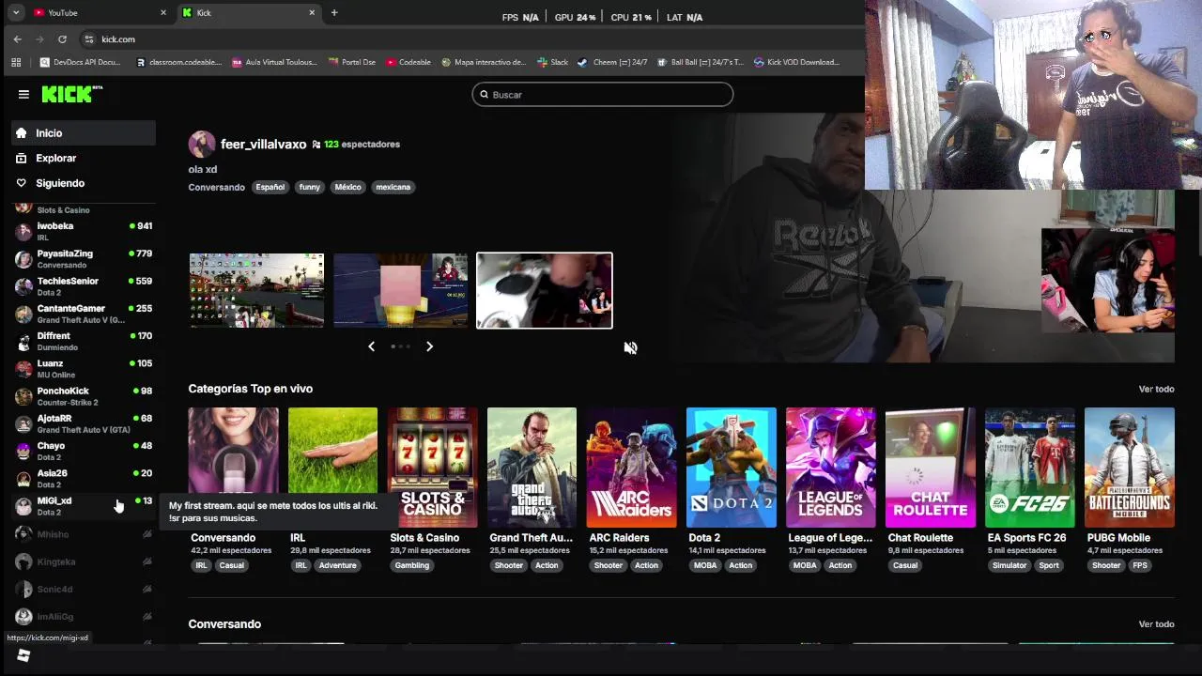Open the Slots & Casino category card
Image resolution: width=1202 pixels, height=676 pixels.
pyautogui.click(x=433, y=468)
